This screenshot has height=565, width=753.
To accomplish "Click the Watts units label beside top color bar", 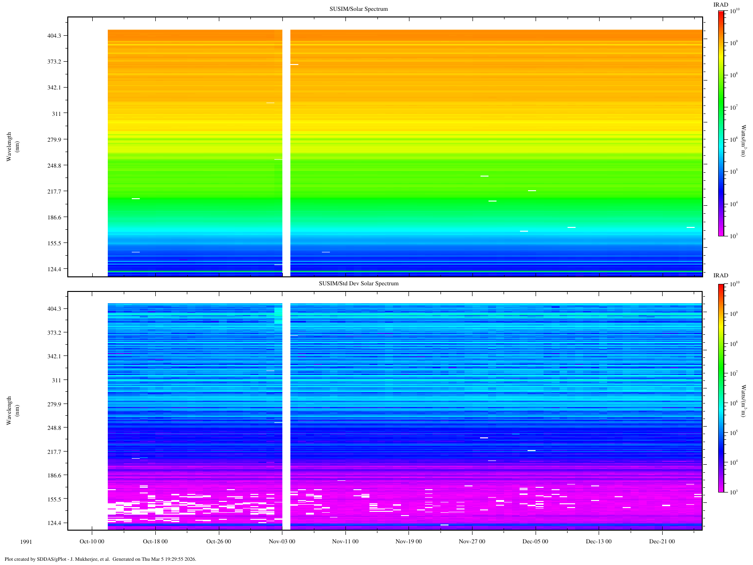I will [x=744, y=140].
